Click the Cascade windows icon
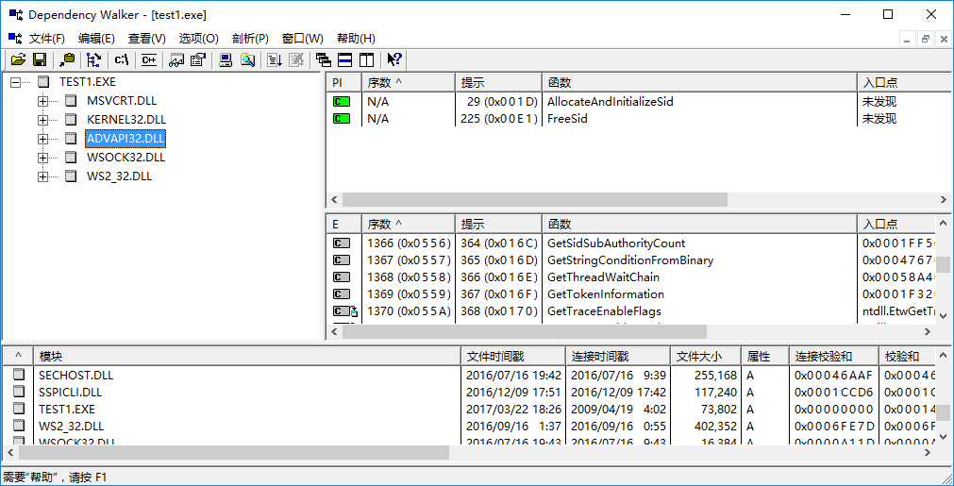 click(x=323, y=59)
